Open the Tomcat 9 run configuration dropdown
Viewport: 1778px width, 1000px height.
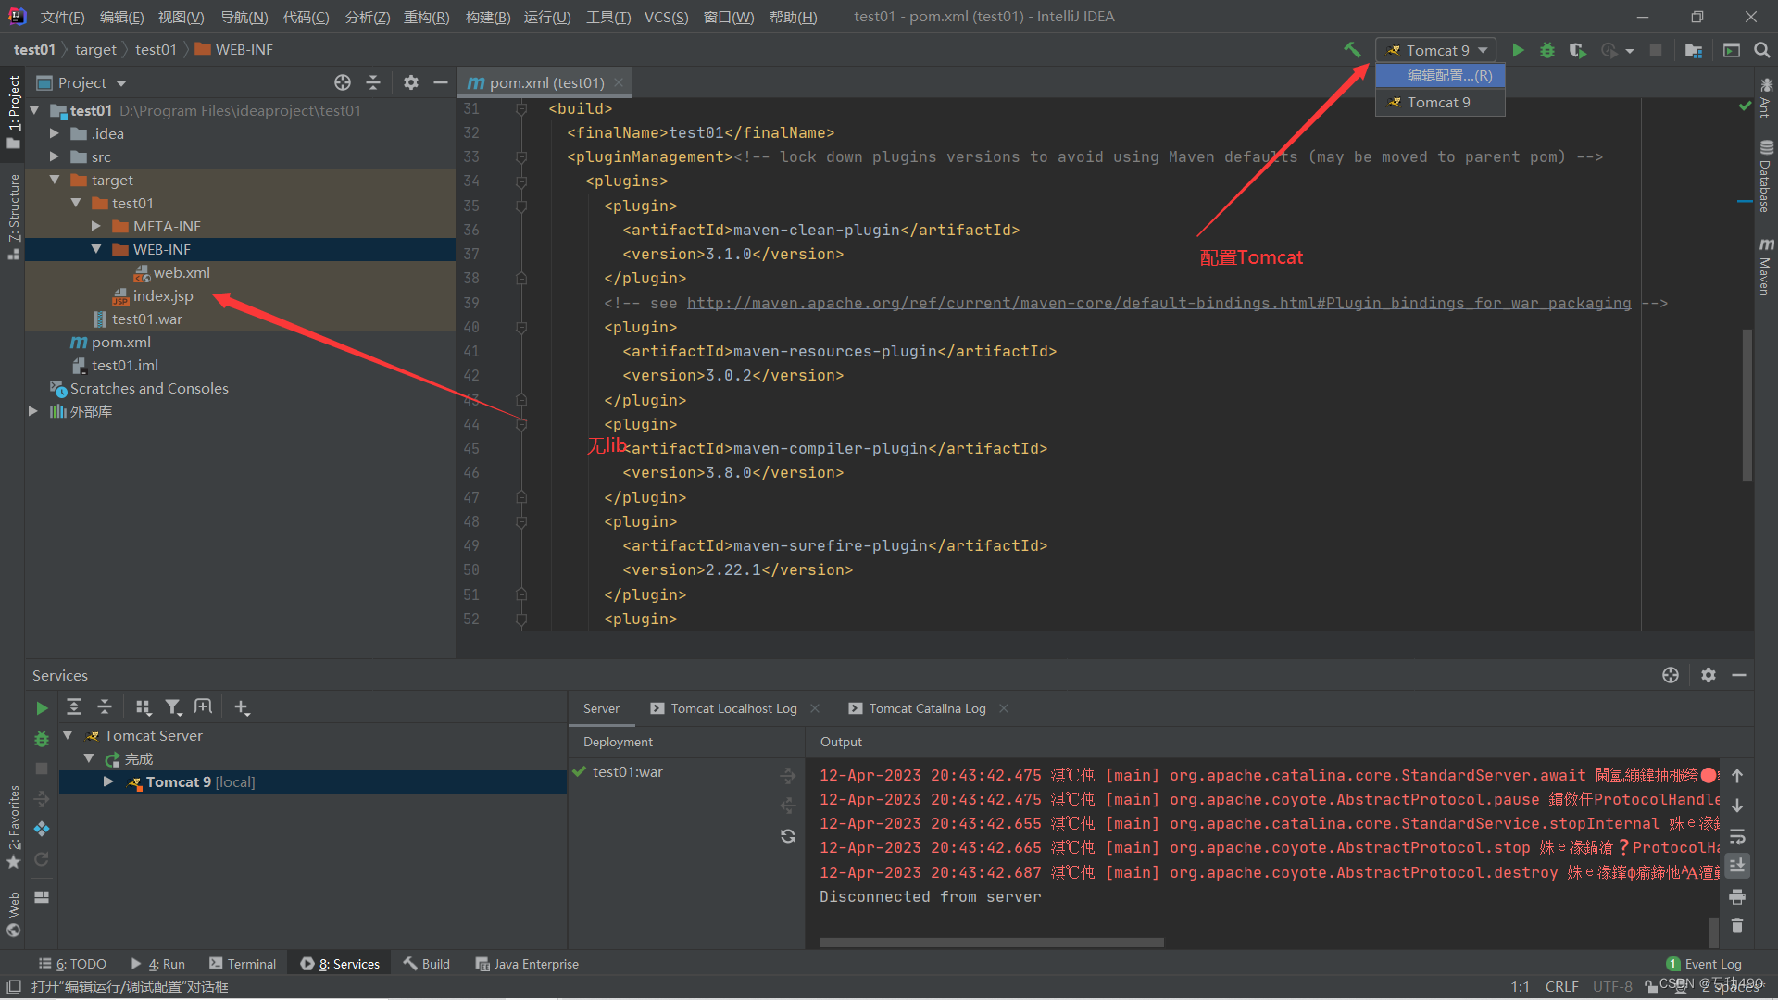(x=1436, y=50)
